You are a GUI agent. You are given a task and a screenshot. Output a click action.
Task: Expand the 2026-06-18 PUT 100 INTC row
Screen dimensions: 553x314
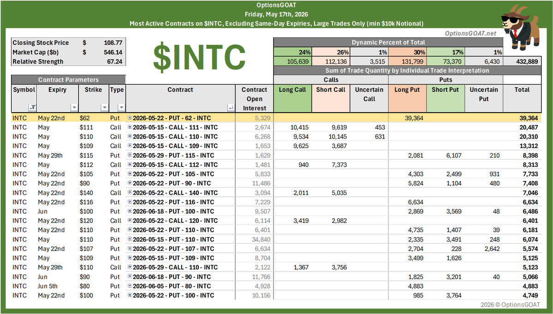pos(130,211)
